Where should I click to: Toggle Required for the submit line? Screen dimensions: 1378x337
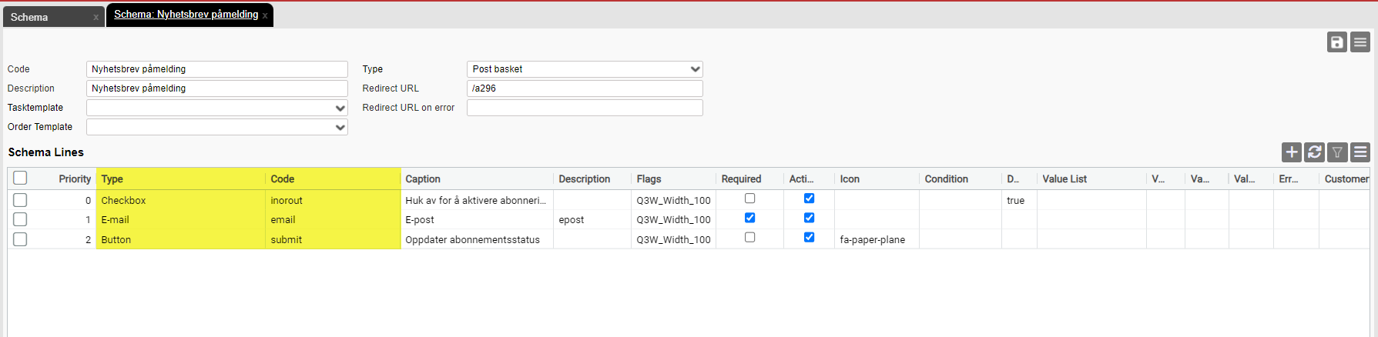749,238
